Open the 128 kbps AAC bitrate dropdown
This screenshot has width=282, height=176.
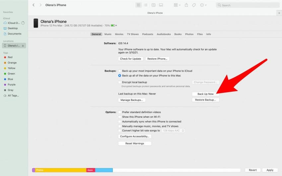[x=173, y=131]
